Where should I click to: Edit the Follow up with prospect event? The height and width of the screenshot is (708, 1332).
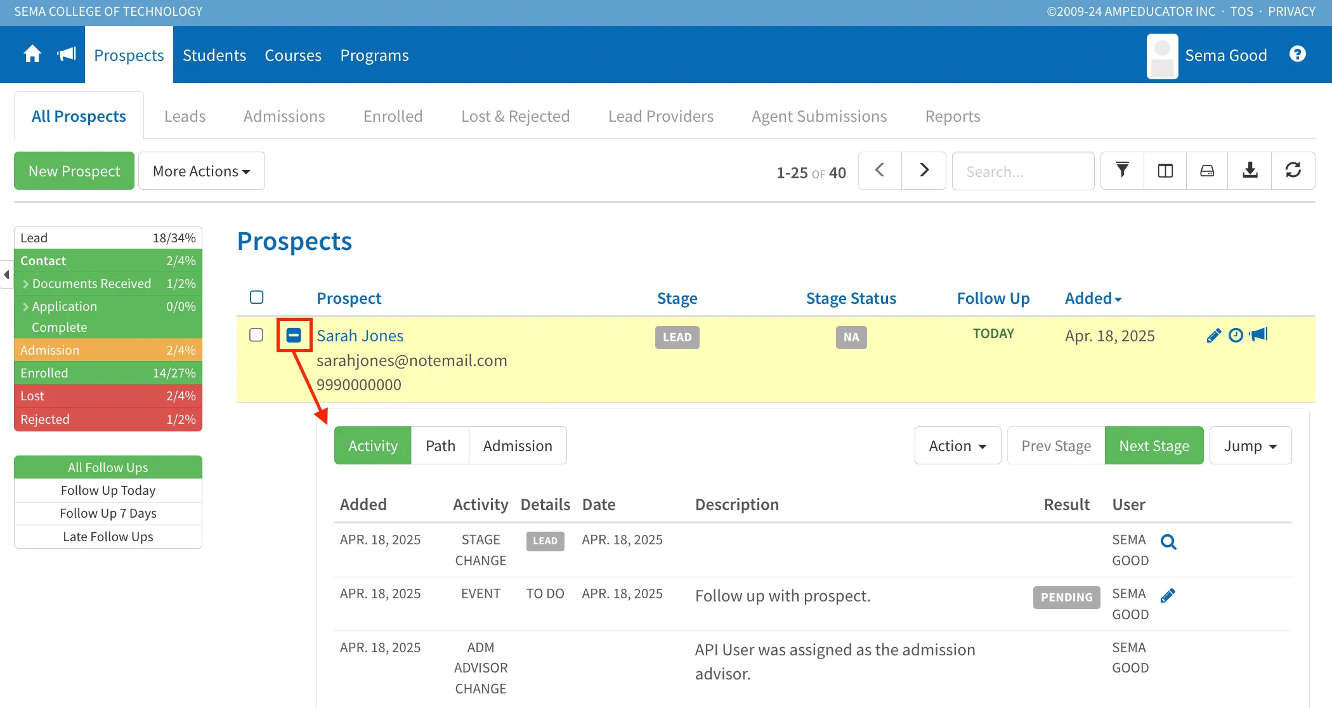click(1168, 596)
